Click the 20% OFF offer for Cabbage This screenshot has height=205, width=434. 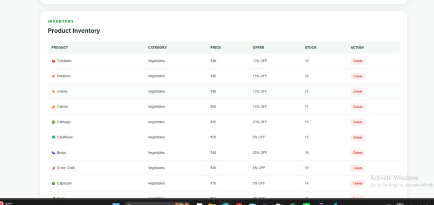pos(260,122)
